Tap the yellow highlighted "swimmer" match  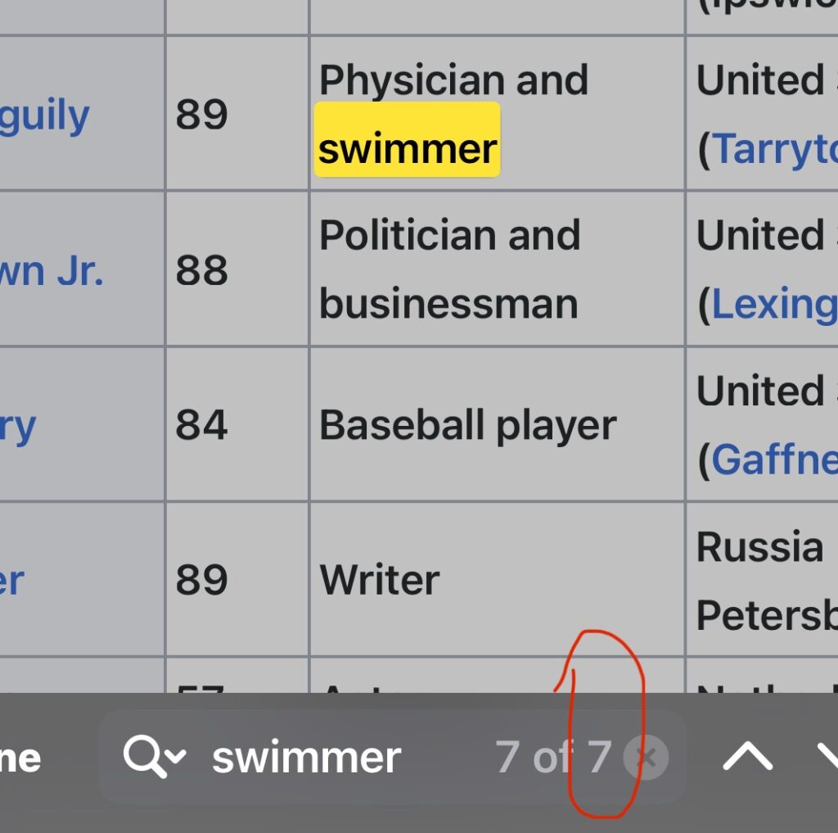pos(408,149)
